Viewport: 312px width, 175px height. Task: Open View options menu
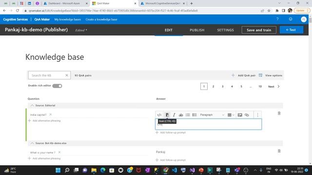271,75
